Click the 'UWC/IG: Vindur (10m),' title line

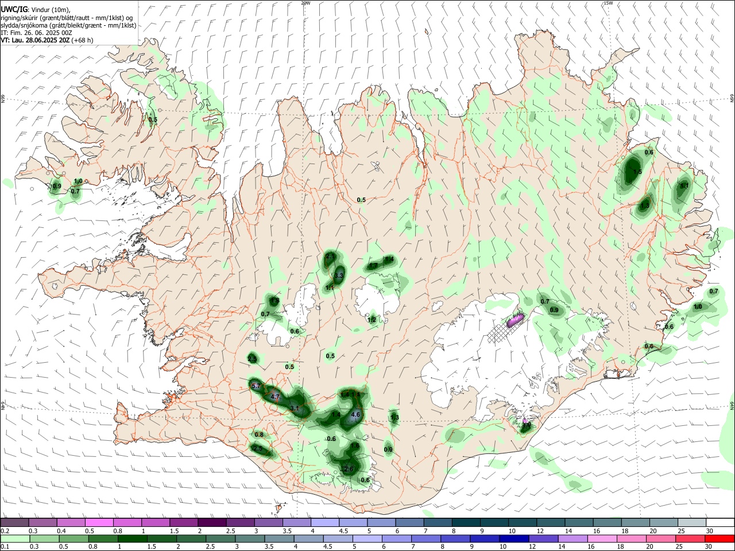tap(36, 10)
